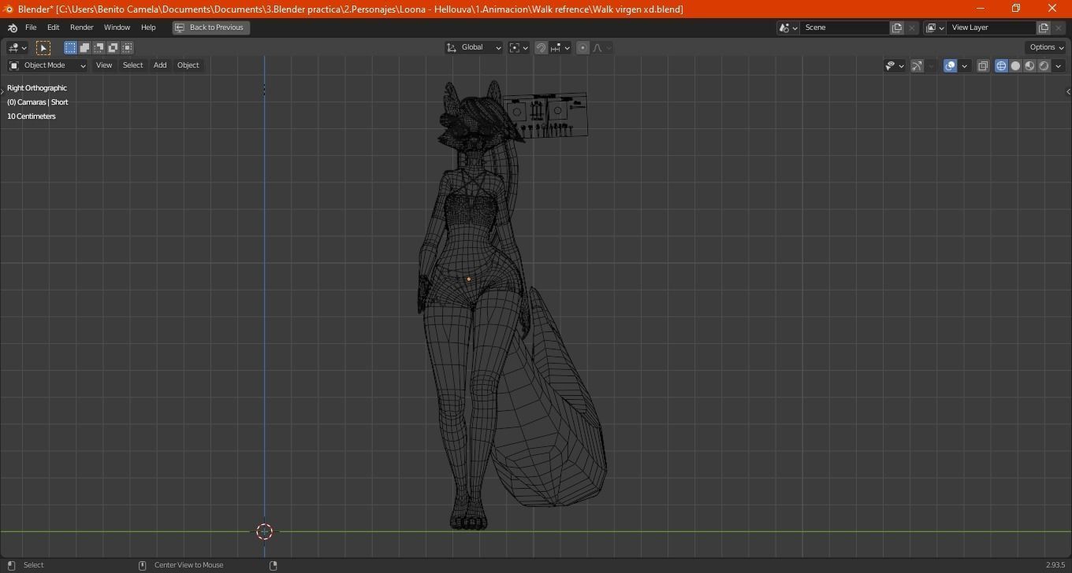Open the viewport Add menu

tap(160, 65)
